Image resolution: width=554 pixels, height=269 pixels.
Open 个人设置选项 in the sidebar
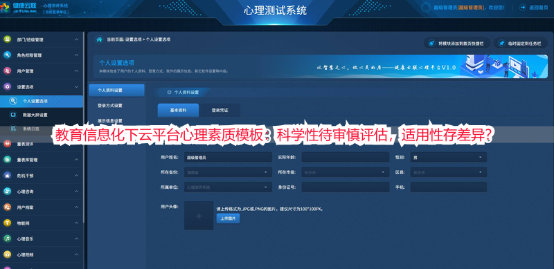coord(42,101)
